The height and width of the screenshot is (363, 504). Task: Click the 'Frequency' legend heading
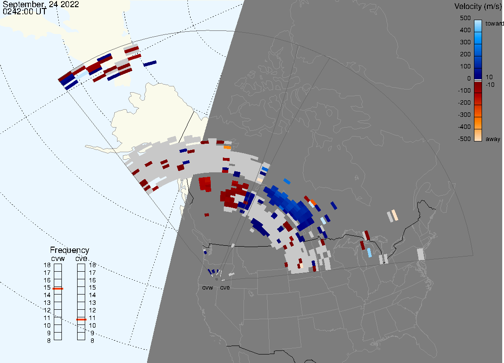(x=70, y=250)
